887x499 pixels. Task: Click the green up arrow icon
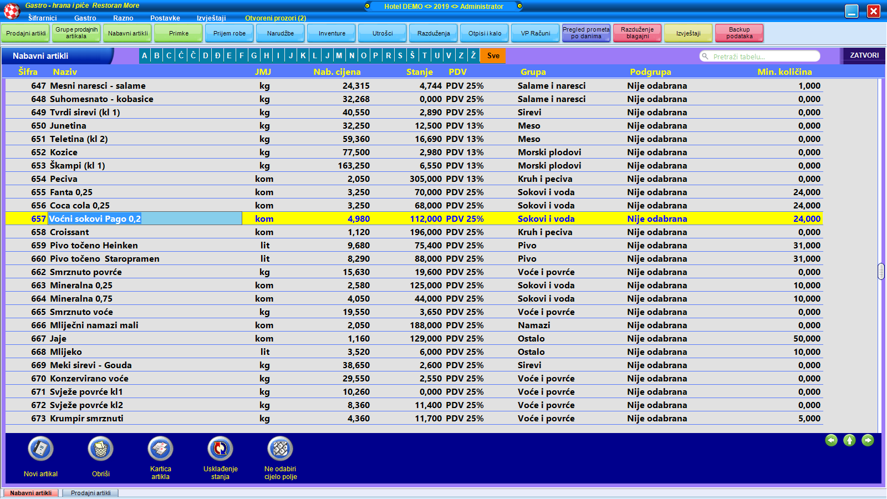pyautogui.click(x=849, y=440)
